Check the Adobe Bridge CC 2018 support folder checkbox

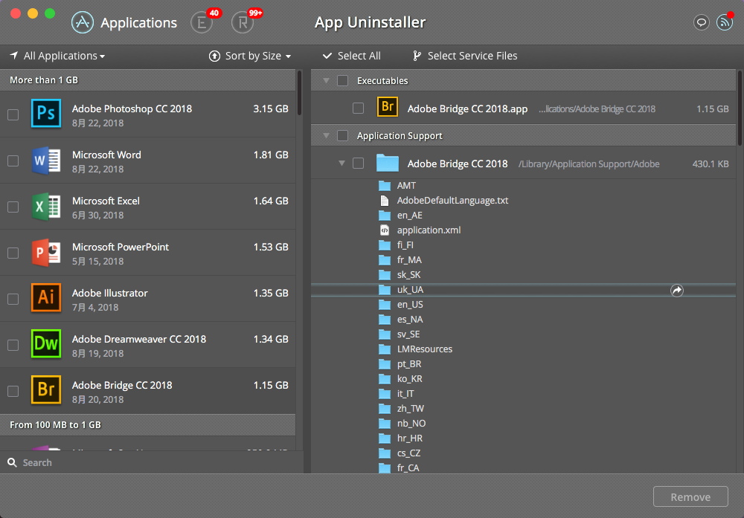[359, 164]
